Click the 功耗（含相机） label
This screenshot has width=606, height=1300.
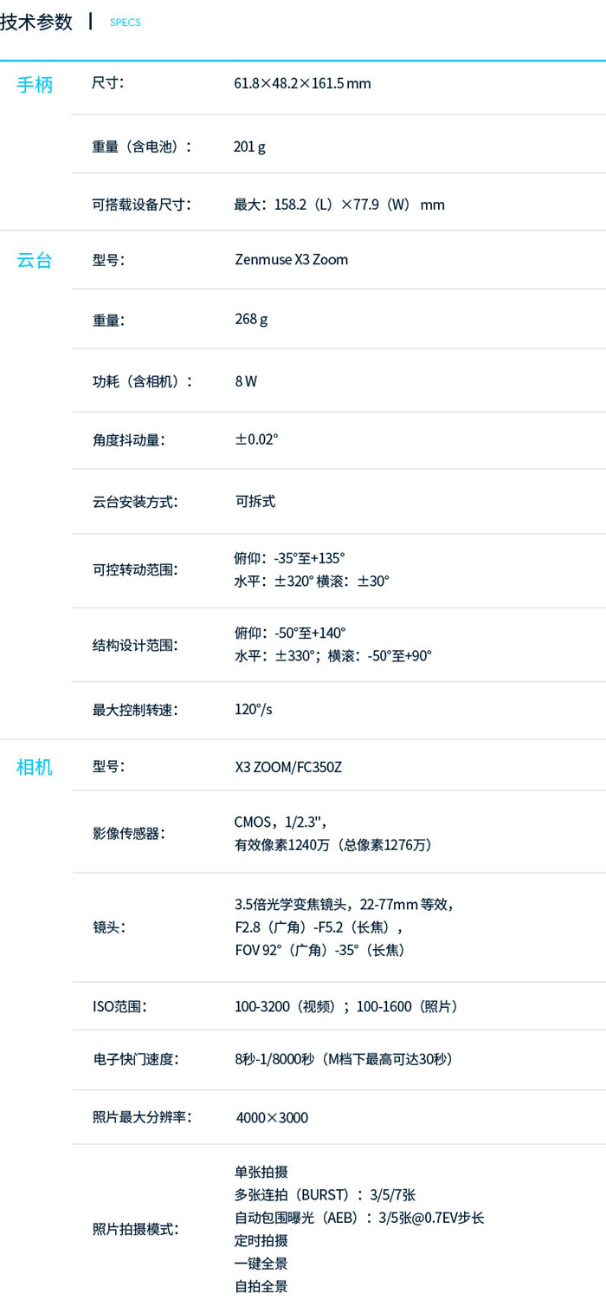coord(142,380)
